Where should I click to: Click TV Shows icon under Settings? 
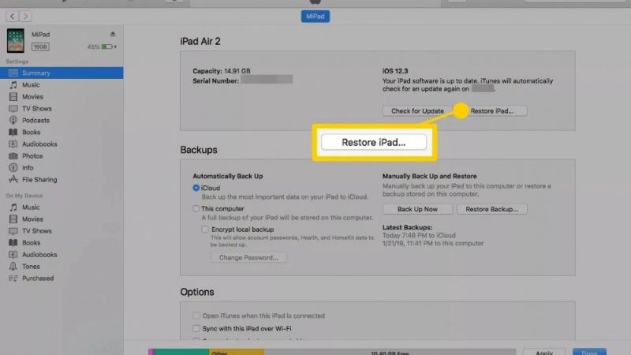click(x=13, y=109)
